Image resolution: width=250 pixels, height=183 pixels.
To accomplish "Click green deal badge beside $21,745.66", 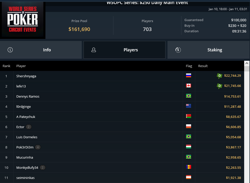I will tap(219, 86).
